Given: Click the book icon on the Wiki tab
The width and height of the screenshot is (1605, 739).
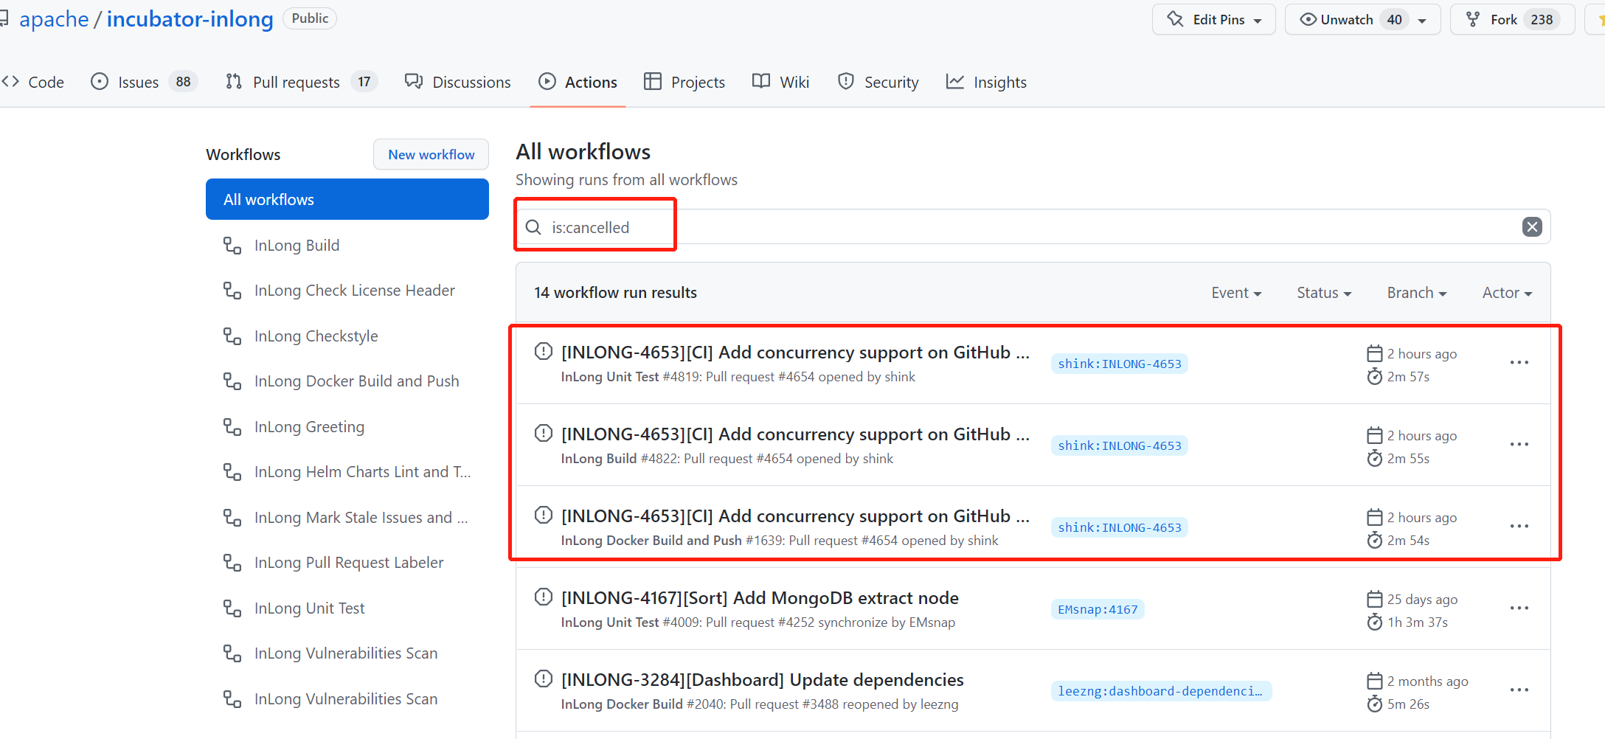Looking at the screenshot, I should click(761, 81).
